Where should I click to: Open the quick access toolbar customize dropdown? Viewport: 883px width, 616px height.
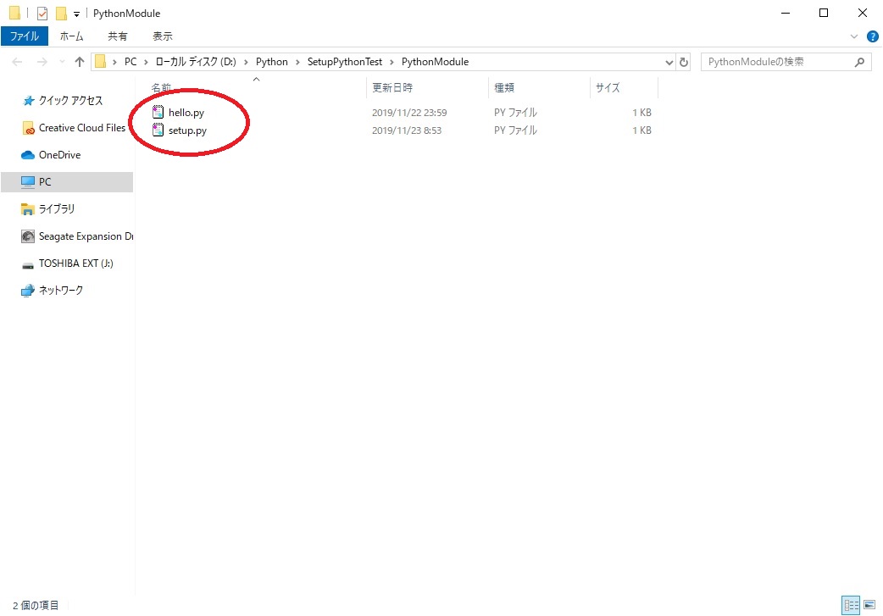point(76,14)
